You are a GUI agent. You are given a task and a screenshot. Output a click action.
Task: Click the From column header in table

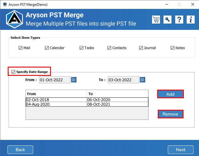(56, 94)
